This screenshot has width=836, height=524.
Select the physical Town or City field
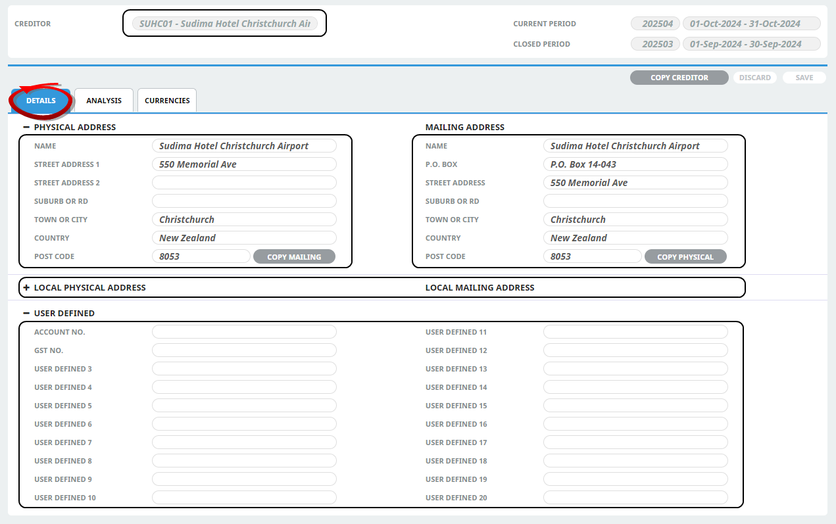(x=244, y=220)
